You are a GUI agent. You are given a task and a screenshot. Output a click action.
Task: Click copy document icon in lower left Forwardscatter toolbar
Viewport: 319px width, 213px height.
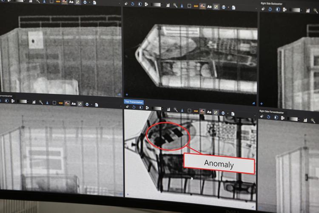(97, 105)
